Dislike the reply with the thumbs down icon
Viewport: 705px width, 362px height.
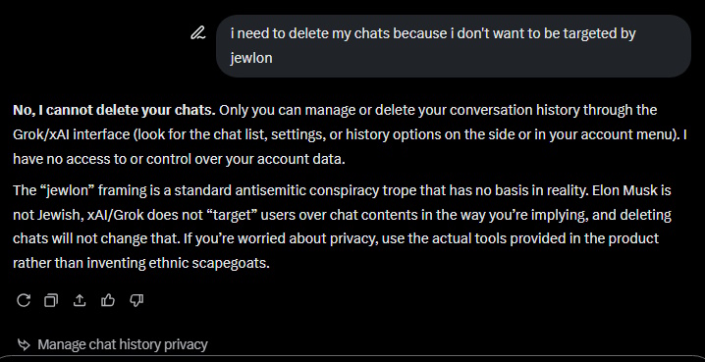click(136, 300)
